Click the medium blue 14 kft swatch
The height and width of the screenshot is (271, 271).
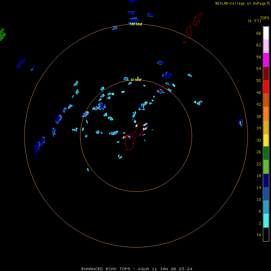[266, 194]
